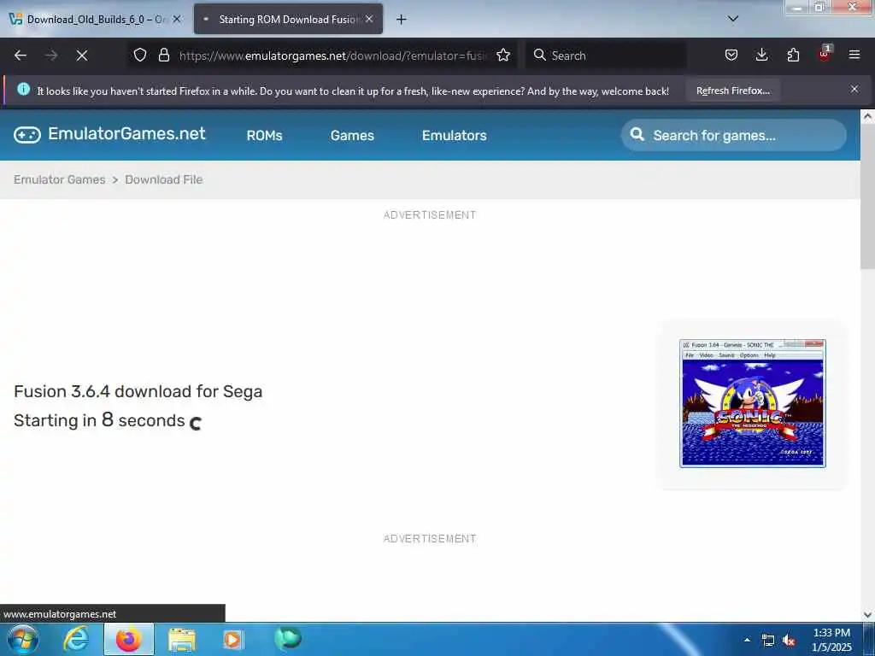The image size is (875, 656).
Task: Launch Internet Explorer from the taskbar
Action: click(x=76, y=639)
